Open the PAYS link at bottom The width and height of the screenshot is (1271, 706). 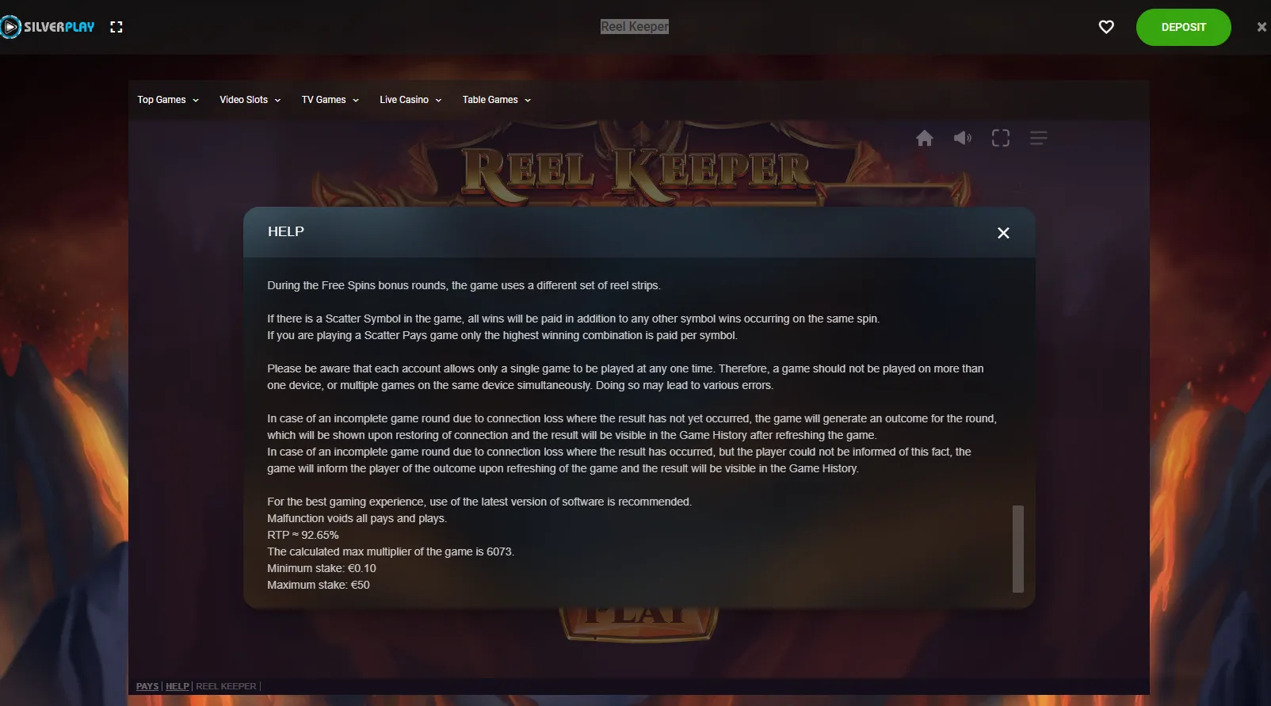(147, 686)
